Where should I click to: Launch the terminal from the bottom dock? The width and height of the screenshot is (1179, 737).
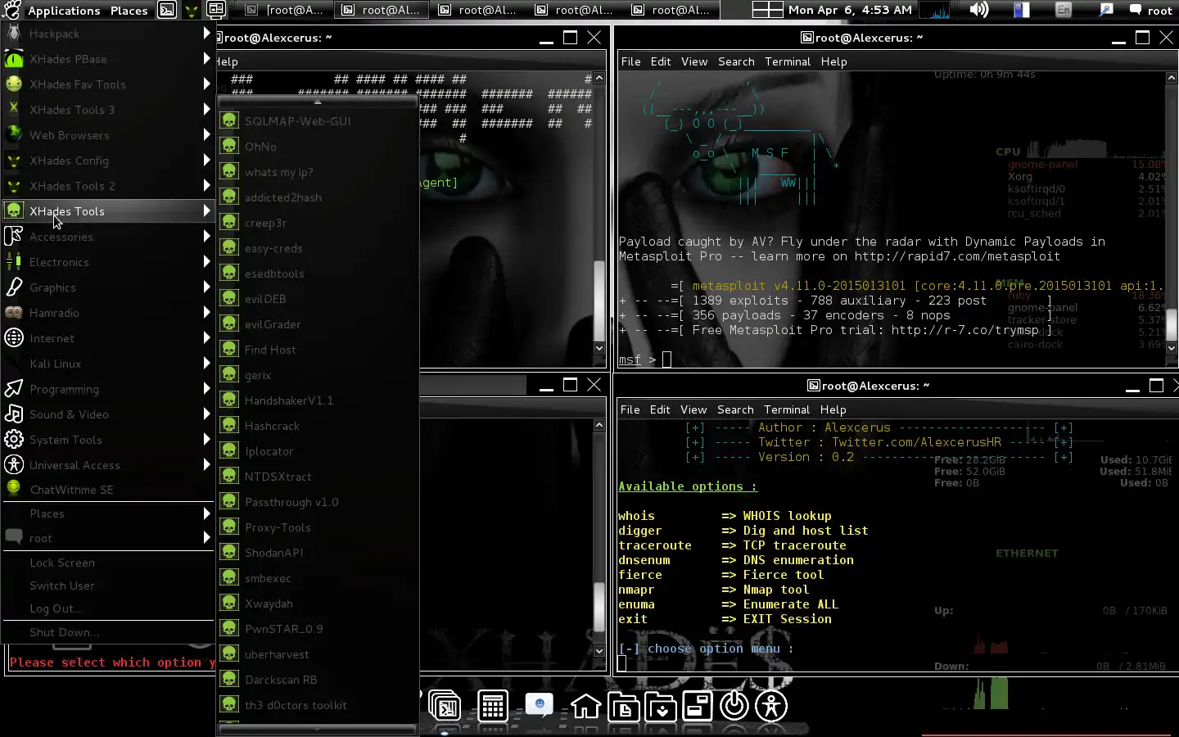point(445,706)
